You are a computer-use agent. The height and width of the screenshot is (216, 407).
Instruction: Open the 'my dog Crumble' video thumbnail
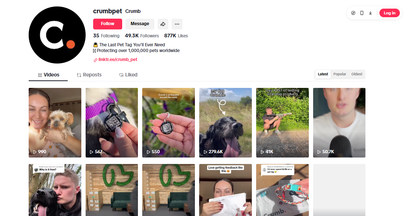pyautogui.click(x=225, y=123)
